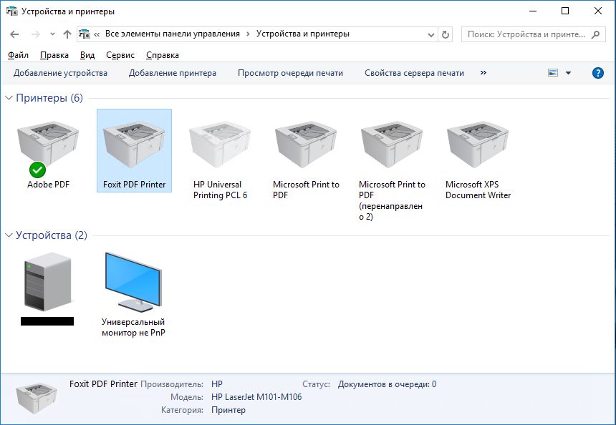616x425 pixels.
Task: Collapse the Устройства (2) group
Action: click(9, 235)
